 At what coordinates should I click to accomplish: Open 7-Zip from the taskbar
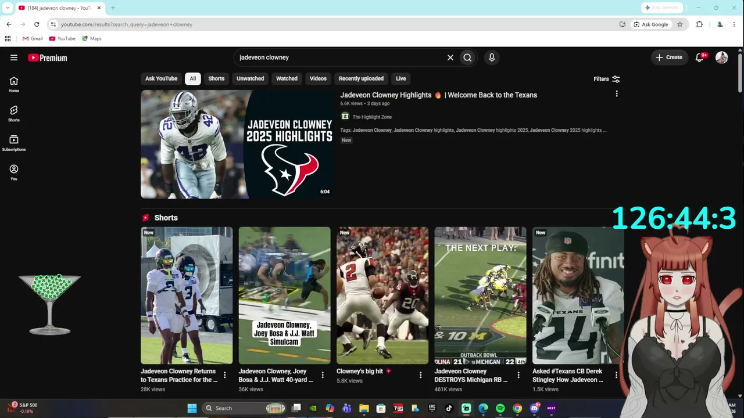coord(398,408)
